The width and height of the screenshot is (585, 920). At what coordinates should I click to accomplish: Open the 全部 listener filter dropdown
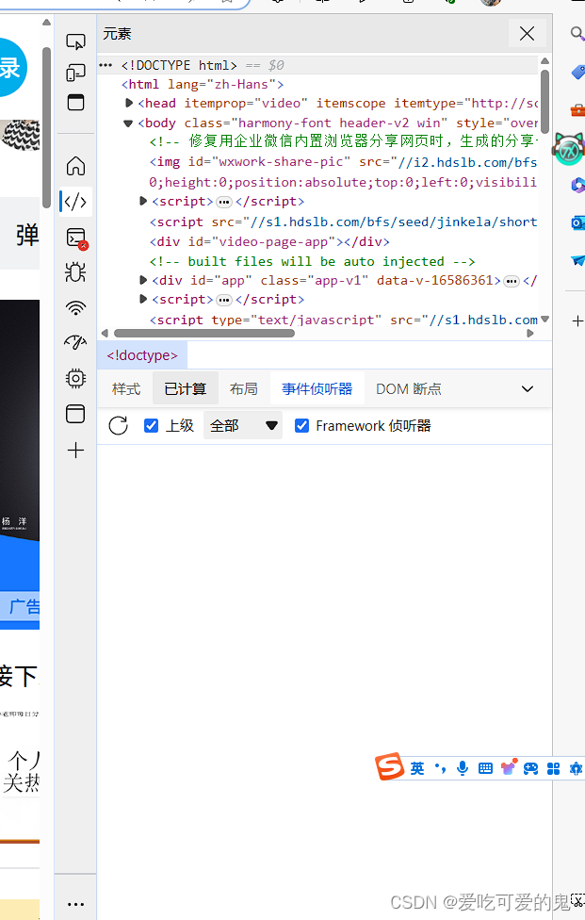point(243,425)
